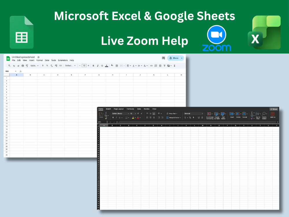
Task: Click the insert link icon in Sheets
Action: [151, 66]
